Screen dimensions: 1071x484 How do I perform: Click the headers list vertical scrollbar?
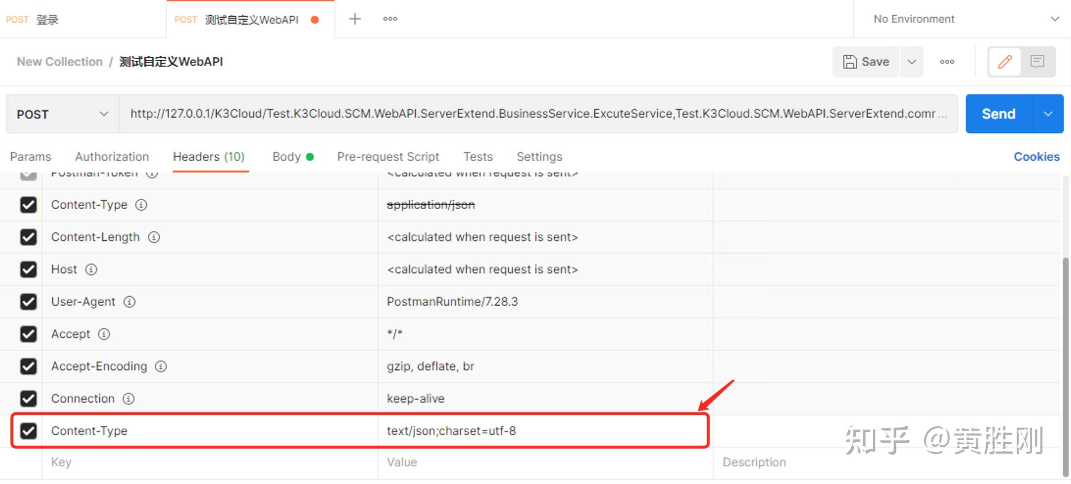[x=1066, y=366]
